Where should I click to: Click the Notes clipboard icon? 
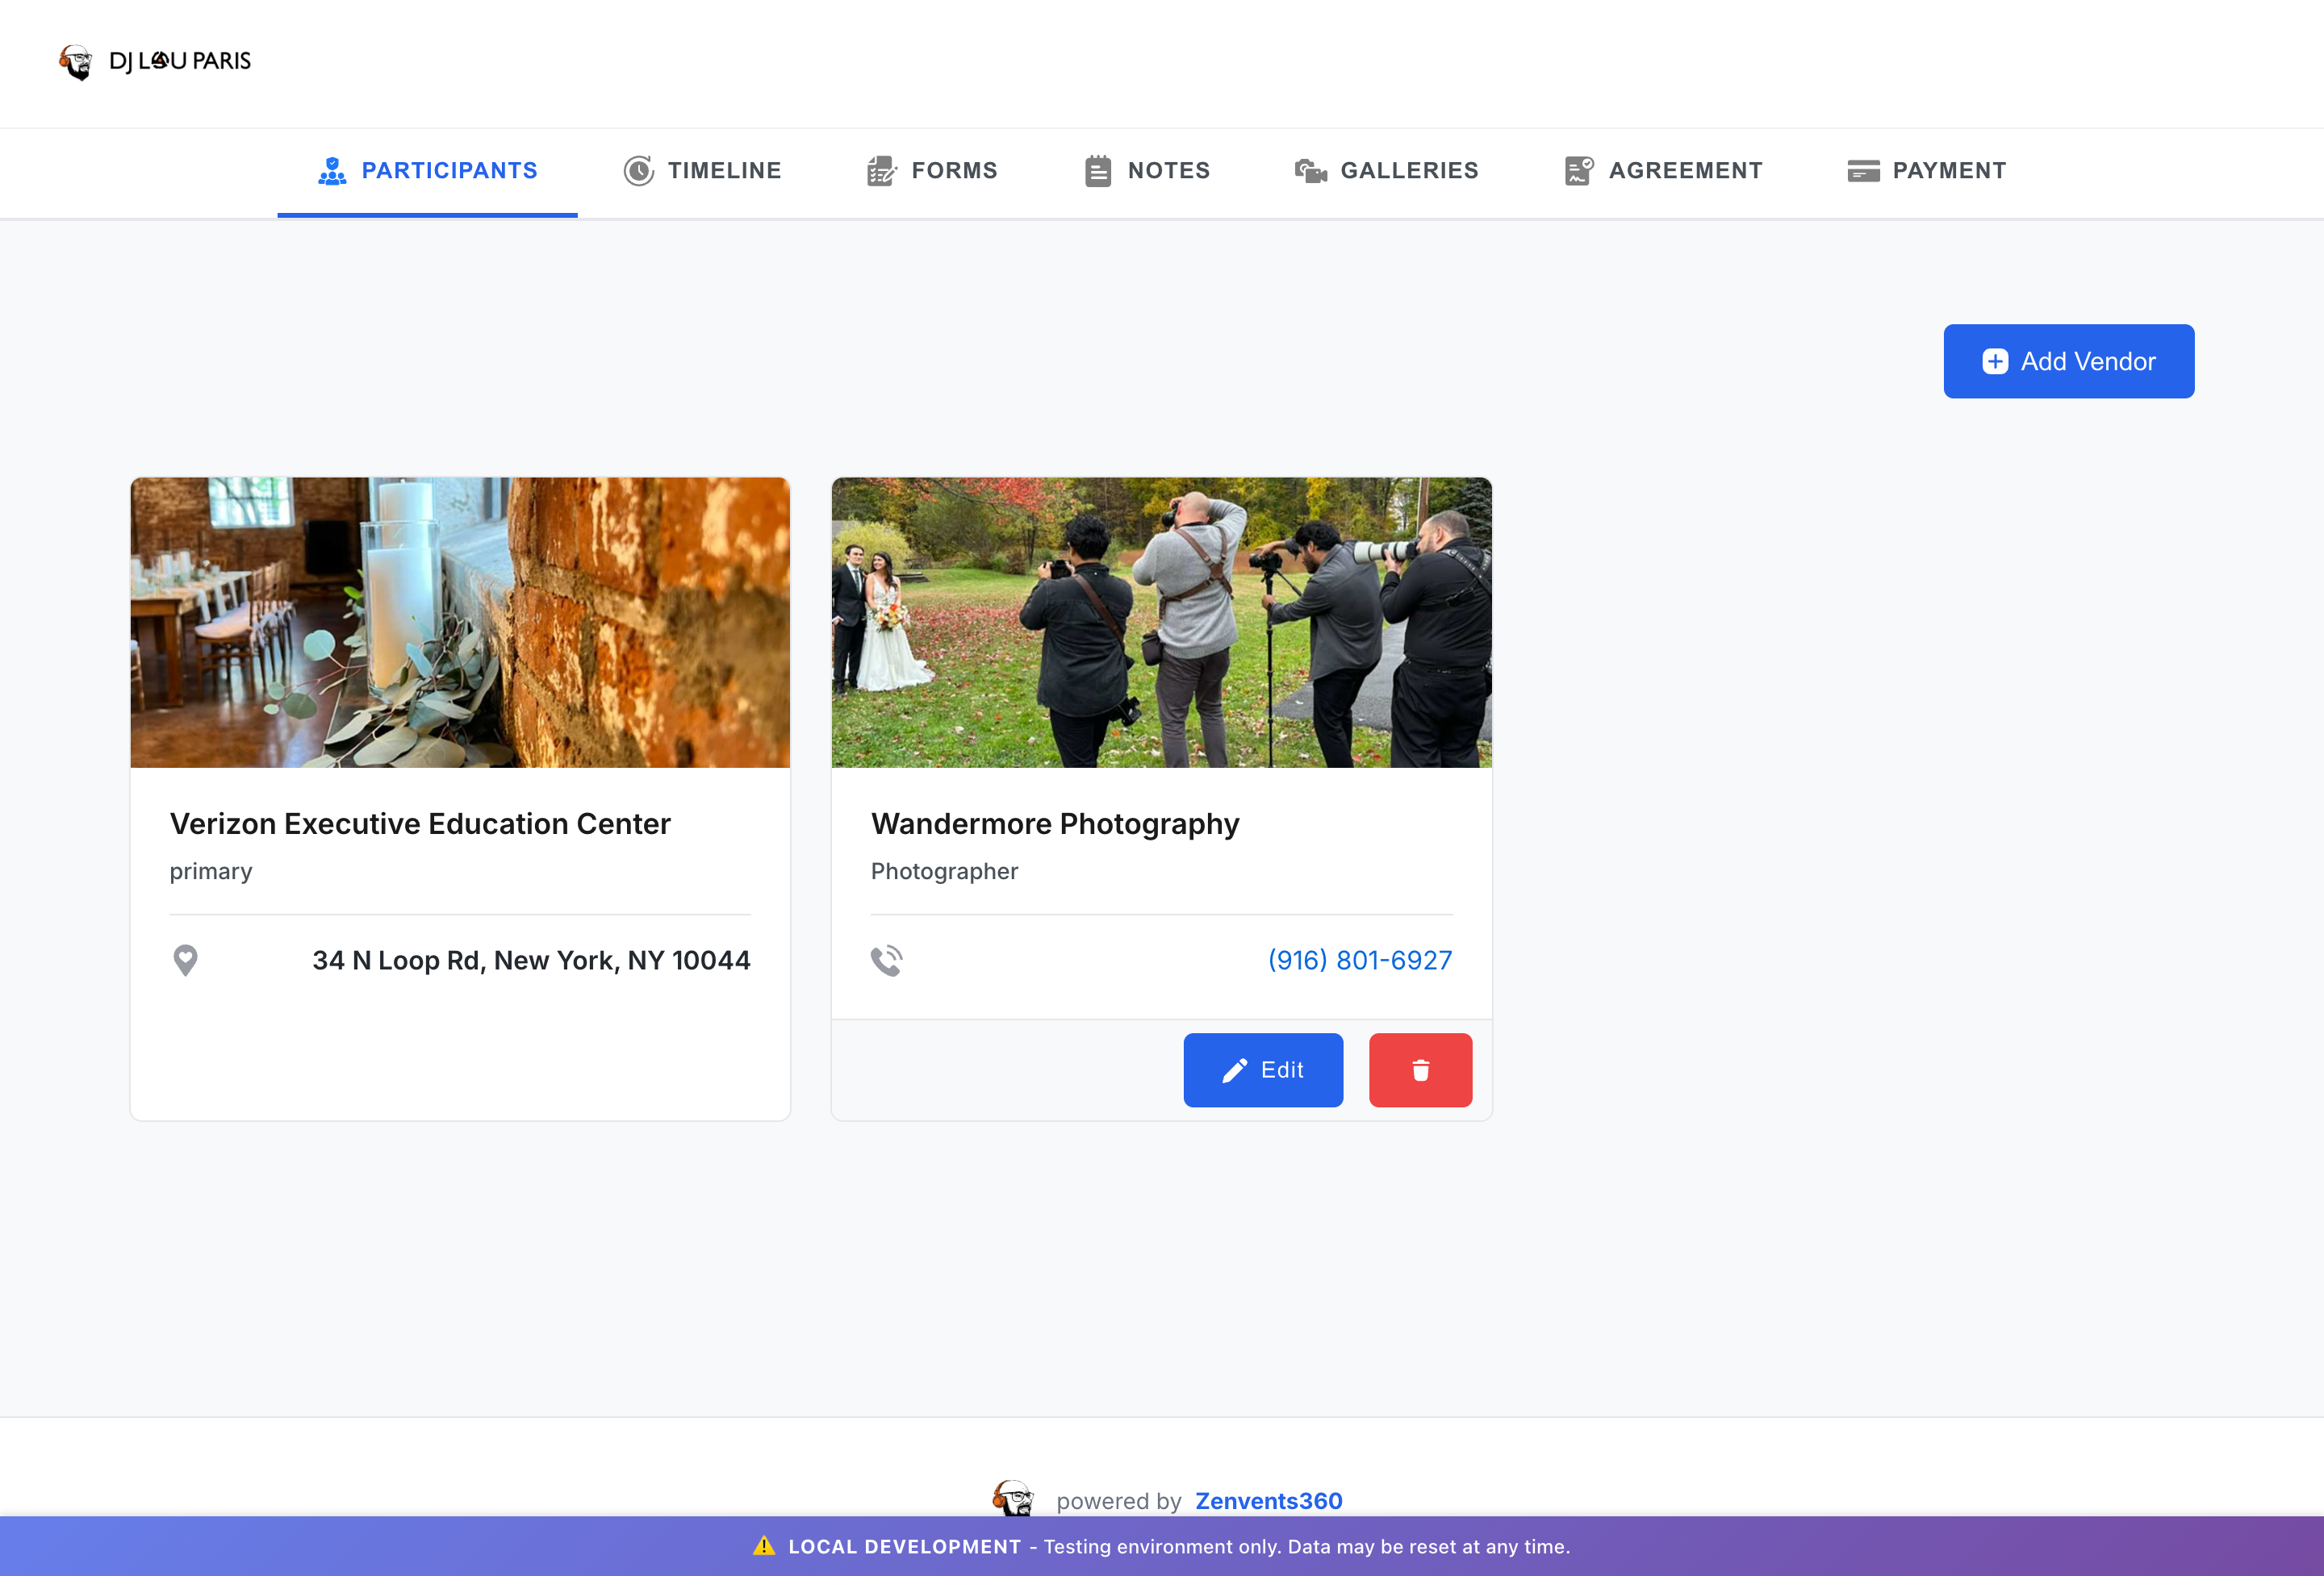tap(1097, 171)
